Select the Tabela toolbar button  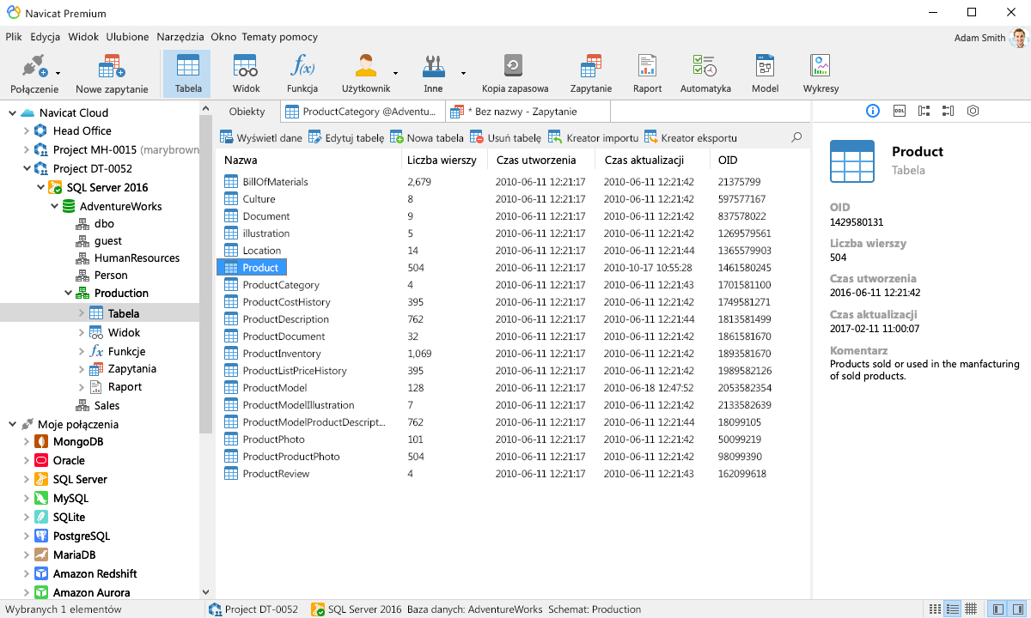click(x=188, y=74)
